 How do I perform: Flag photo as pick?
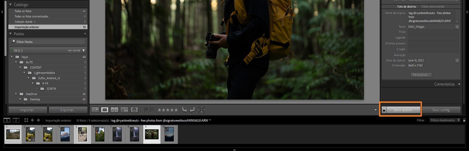click(146, 110)
